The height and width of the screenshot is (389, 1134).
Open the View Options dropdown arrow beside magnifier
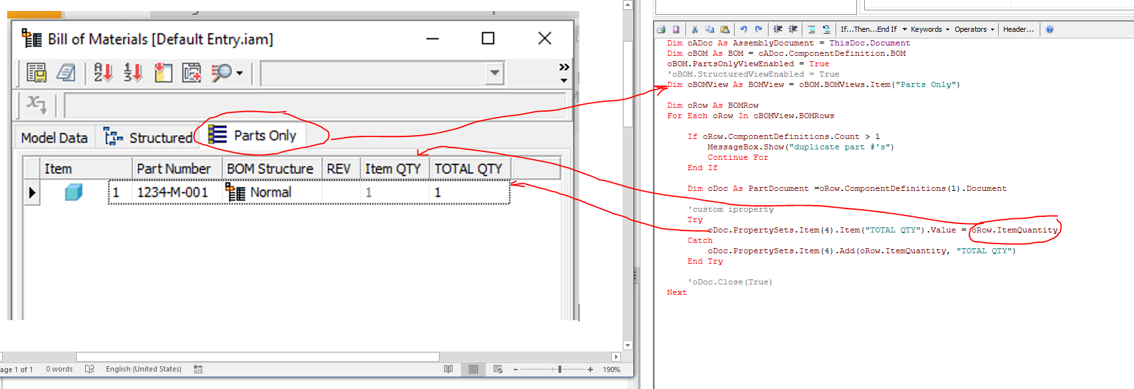point(240,73)
